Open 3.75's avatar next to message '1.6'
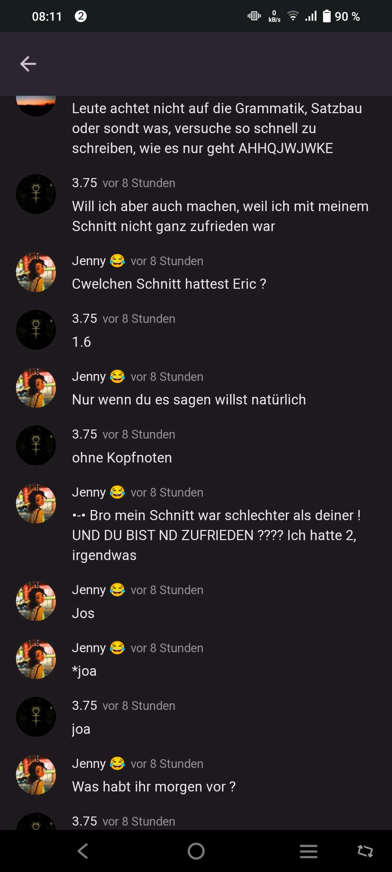Image resolution: width=392 pixels, height=872 pixels. coord(36,330)
